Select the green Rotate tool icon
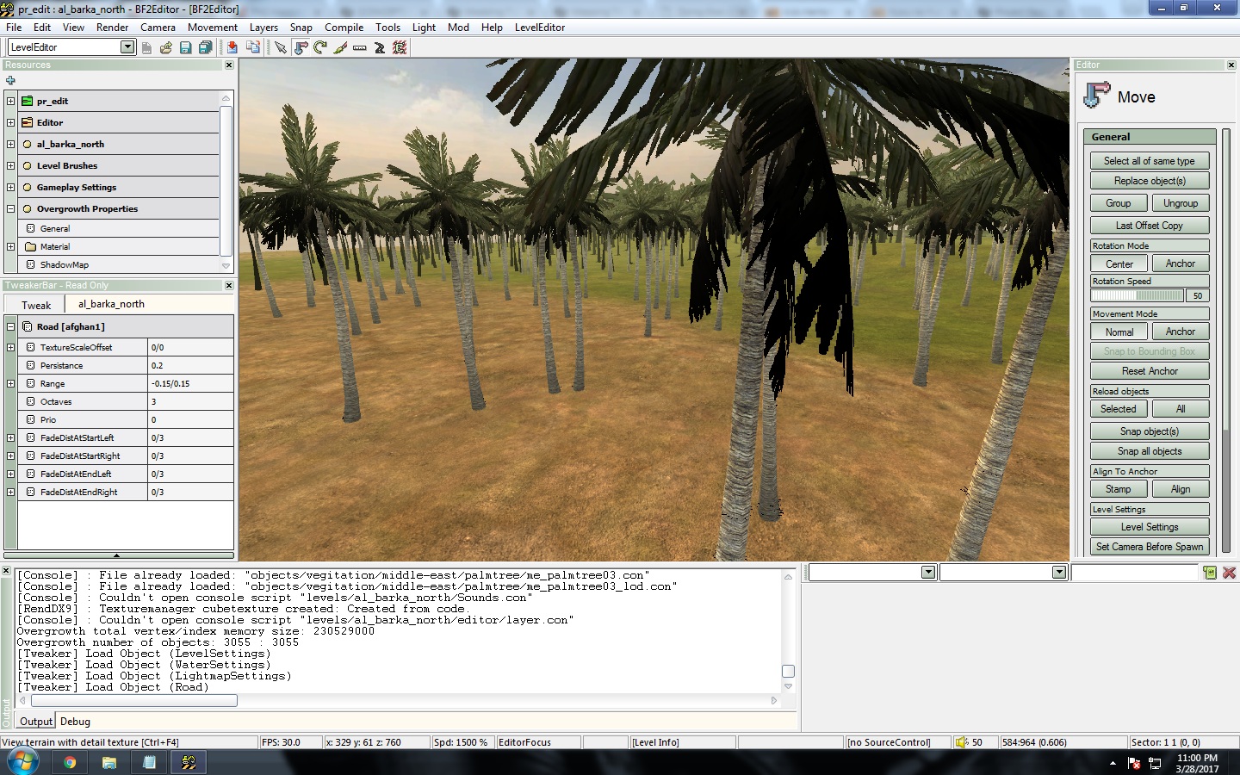Screen dimensions: 1240x775 coord(320,47)
